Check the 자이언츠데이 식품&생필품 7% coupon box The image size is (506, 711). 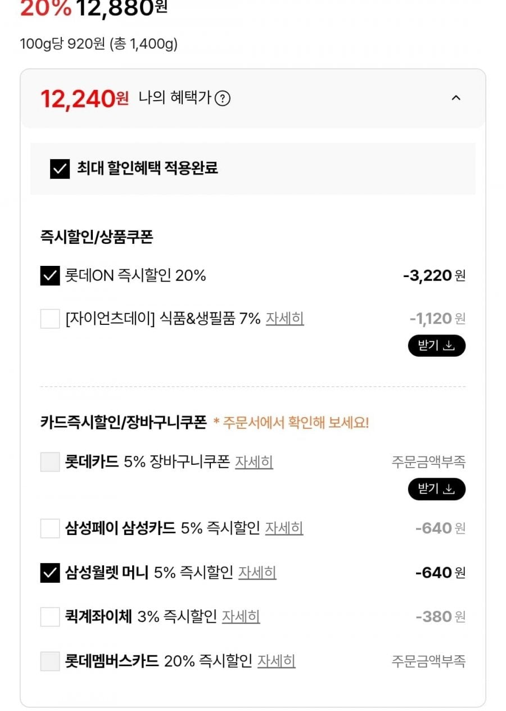point(50,319)
